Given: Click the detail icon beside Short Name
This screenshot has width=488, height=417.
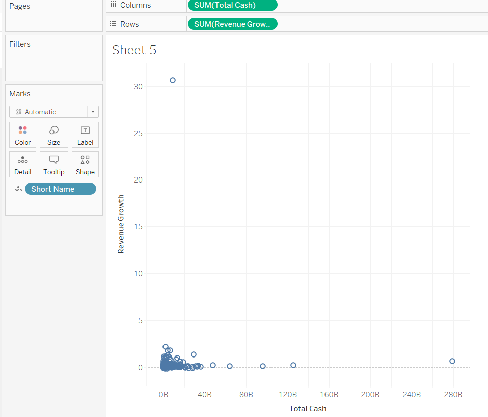Looking at the screenshot, I should tap(18, 189).
